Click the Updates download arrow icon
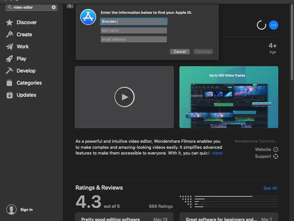The width and height of the screenshot is (294, 221). tap(9, 95)
